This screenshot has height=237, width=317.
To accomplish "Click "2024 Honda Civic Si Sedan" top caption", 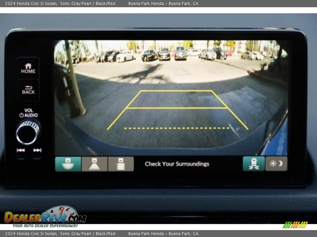I will pos(31,3).
